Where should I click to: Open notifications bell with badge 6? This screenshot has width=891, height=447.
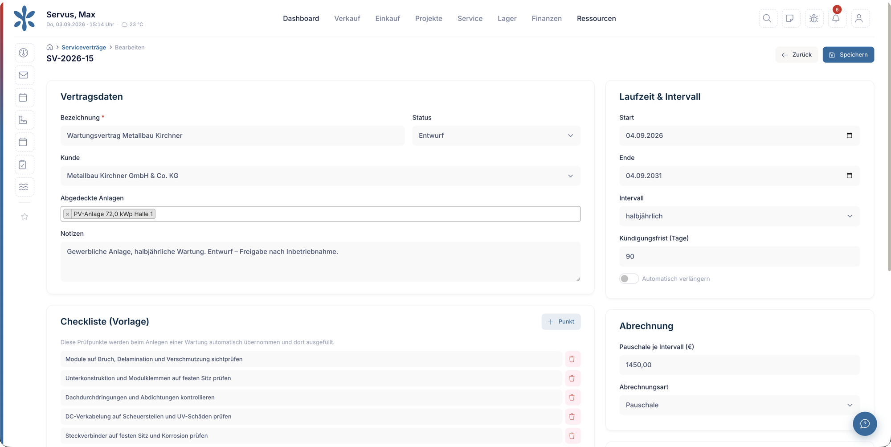pos(836,18)
